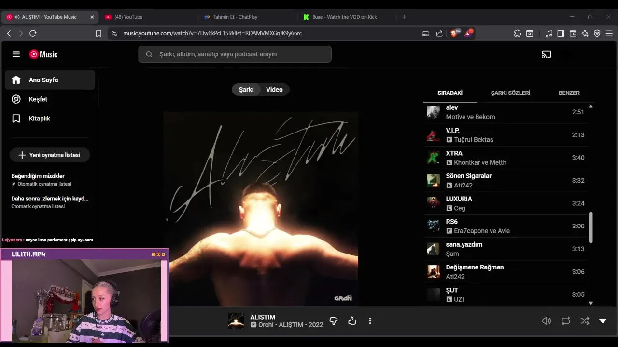The width and height of the screenshot is (618, 347).
Task: Open the Brave wallet icon
Action: click(573, 33)
